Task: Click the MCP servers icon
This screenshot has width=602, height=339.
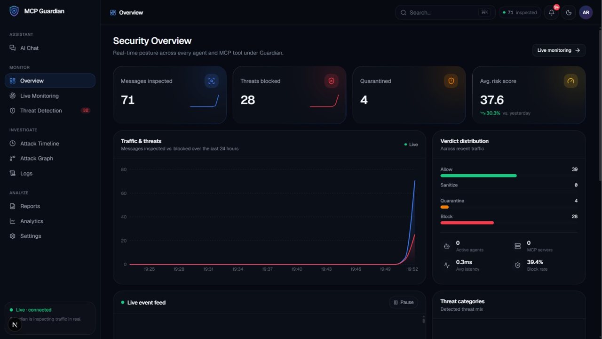Action: 518,246
